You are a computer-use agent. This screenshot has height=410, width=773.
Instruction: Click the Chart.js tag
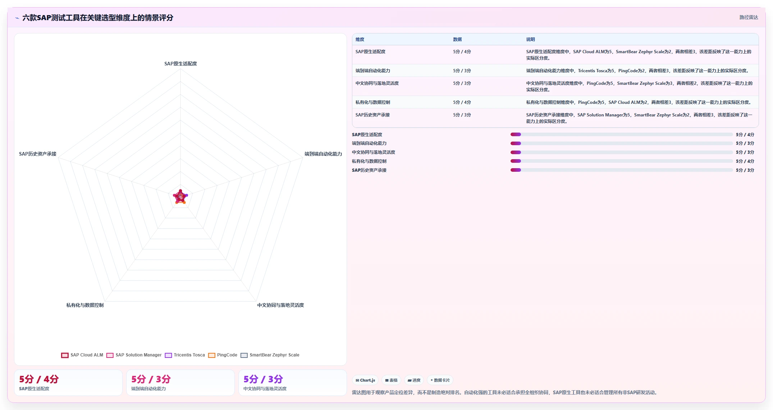coord(365,380)
